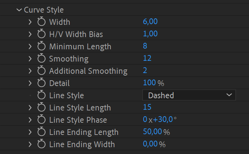Toggle the Line Style Phase stopwatch

(x=41, y=120)
